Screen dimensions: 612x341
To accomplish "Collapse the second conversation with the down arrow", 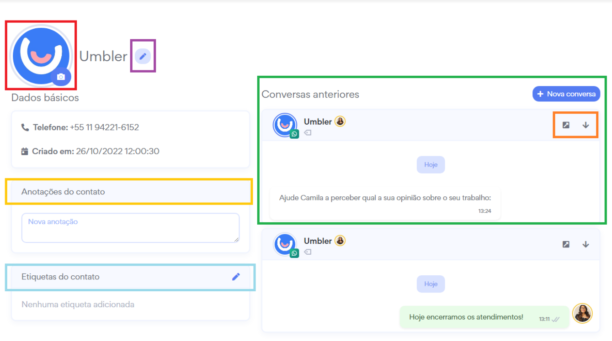I will [586, 244].
